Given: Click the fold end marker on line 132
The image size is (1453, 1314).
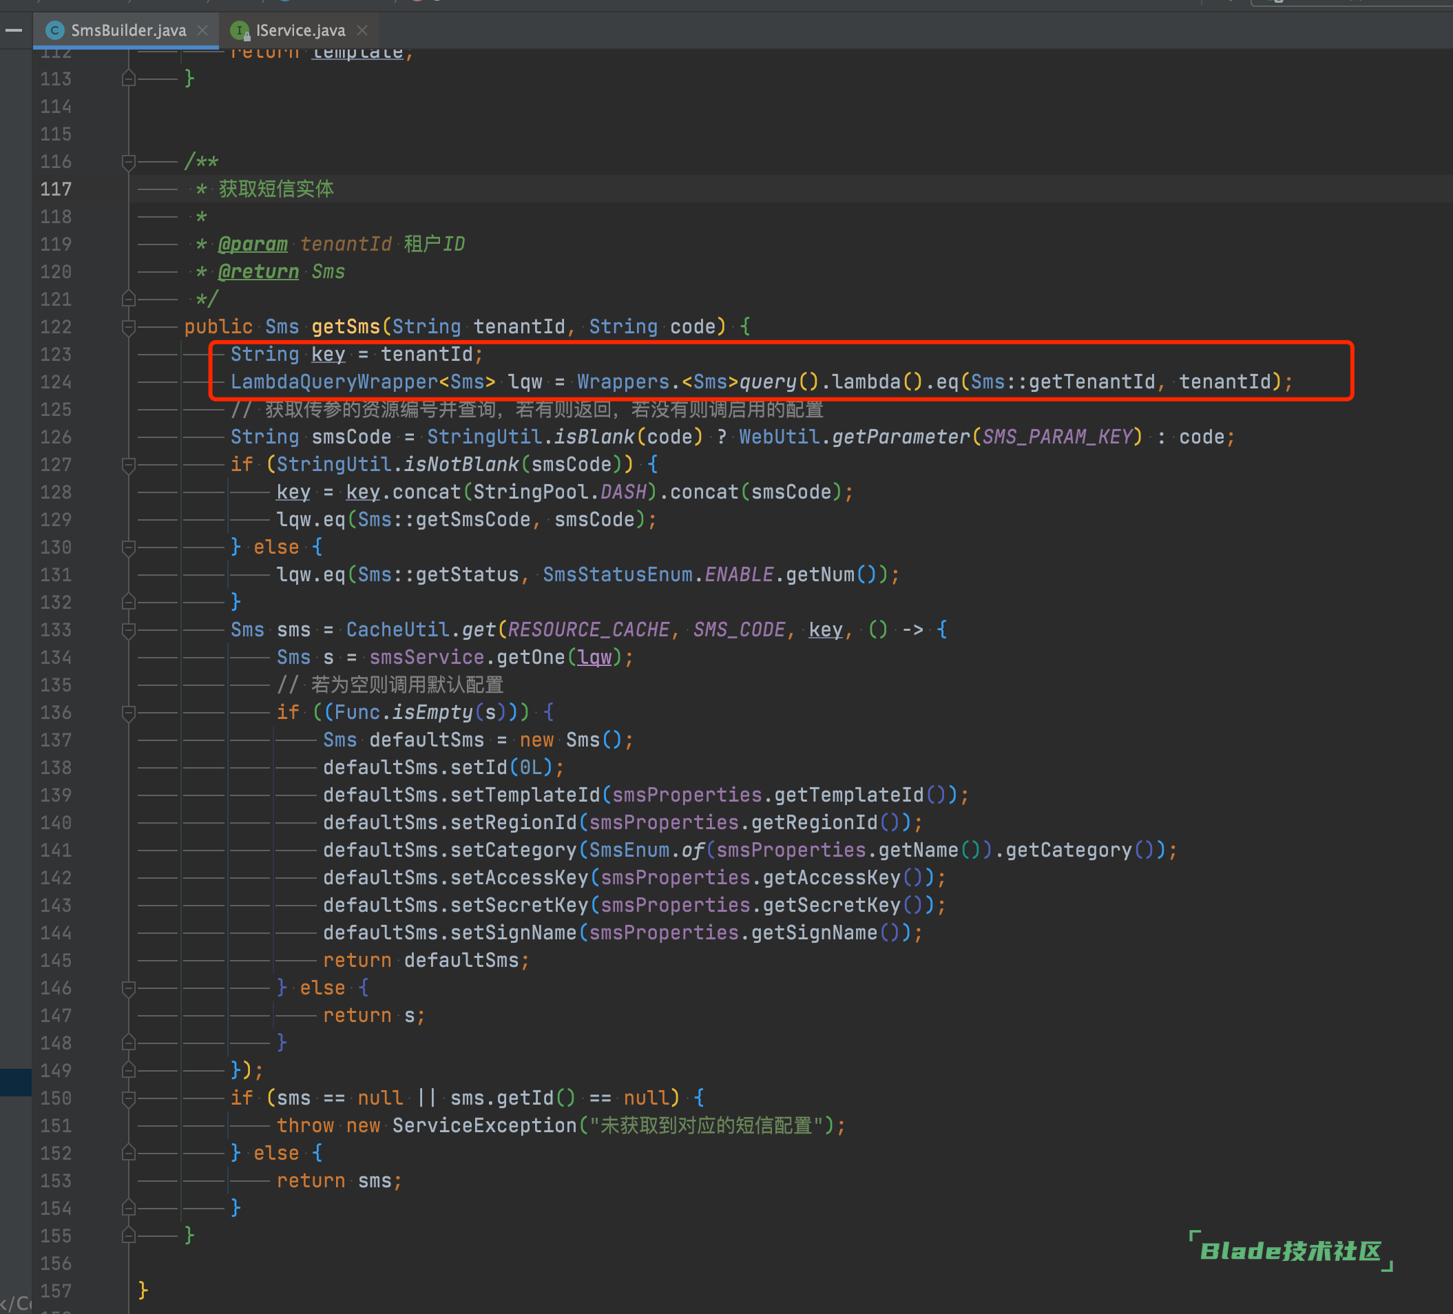Looking at the screenshot, I should point(128,603).
